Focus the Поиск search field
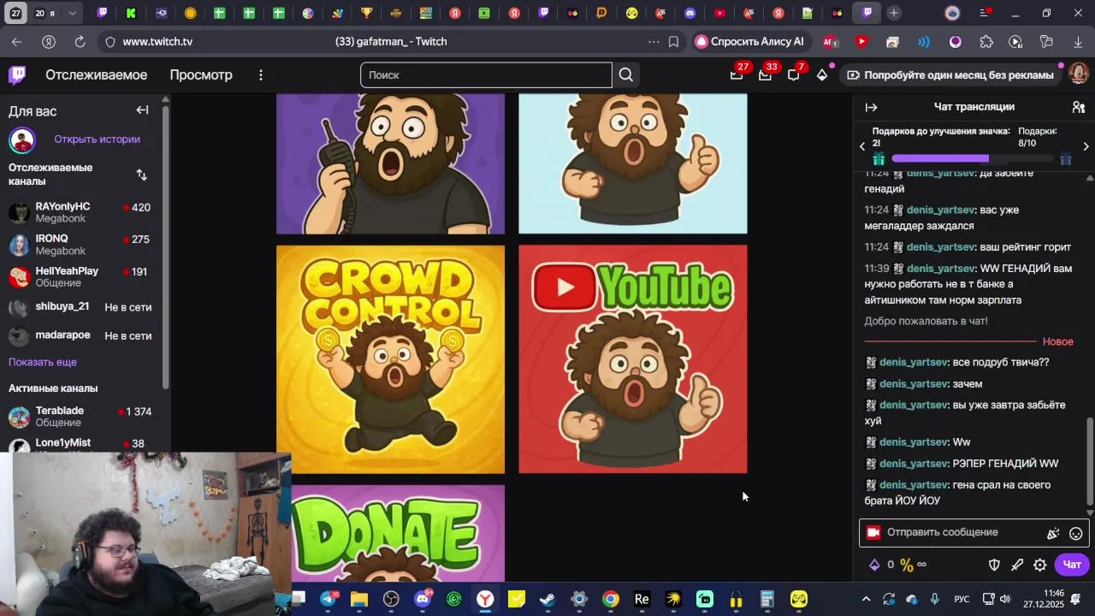The height and width of the screenshot is (616, 1095). click(x=486, y=74)
